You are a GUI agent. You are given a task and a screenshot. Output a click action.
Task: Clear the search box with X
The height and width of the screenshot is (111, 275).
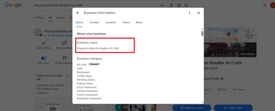pyautogui.click(x=162, y=5)
